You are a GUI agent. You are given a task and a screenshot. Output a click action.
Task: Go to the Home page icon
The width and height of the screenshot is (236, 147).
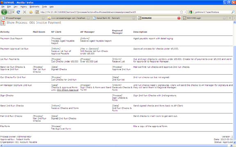coord(31,12)
